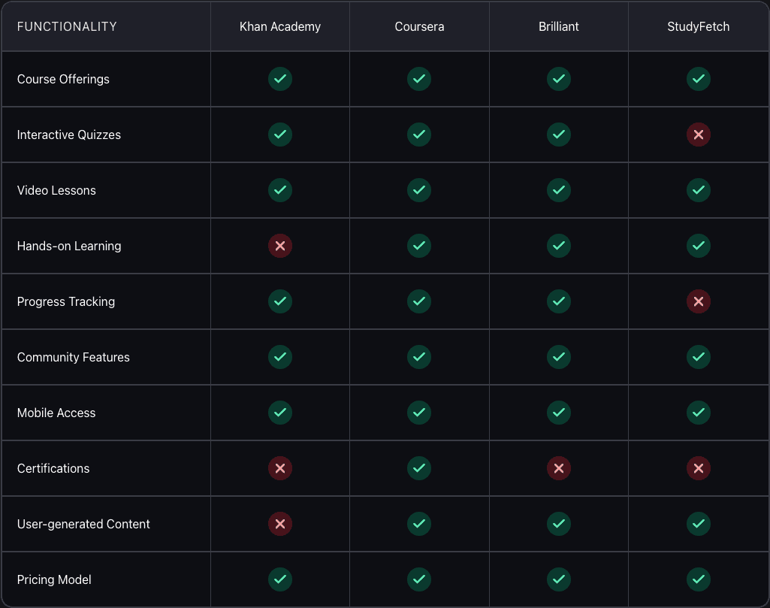Click the Brilliant column header
770x608 pixels.
[558, 26]
